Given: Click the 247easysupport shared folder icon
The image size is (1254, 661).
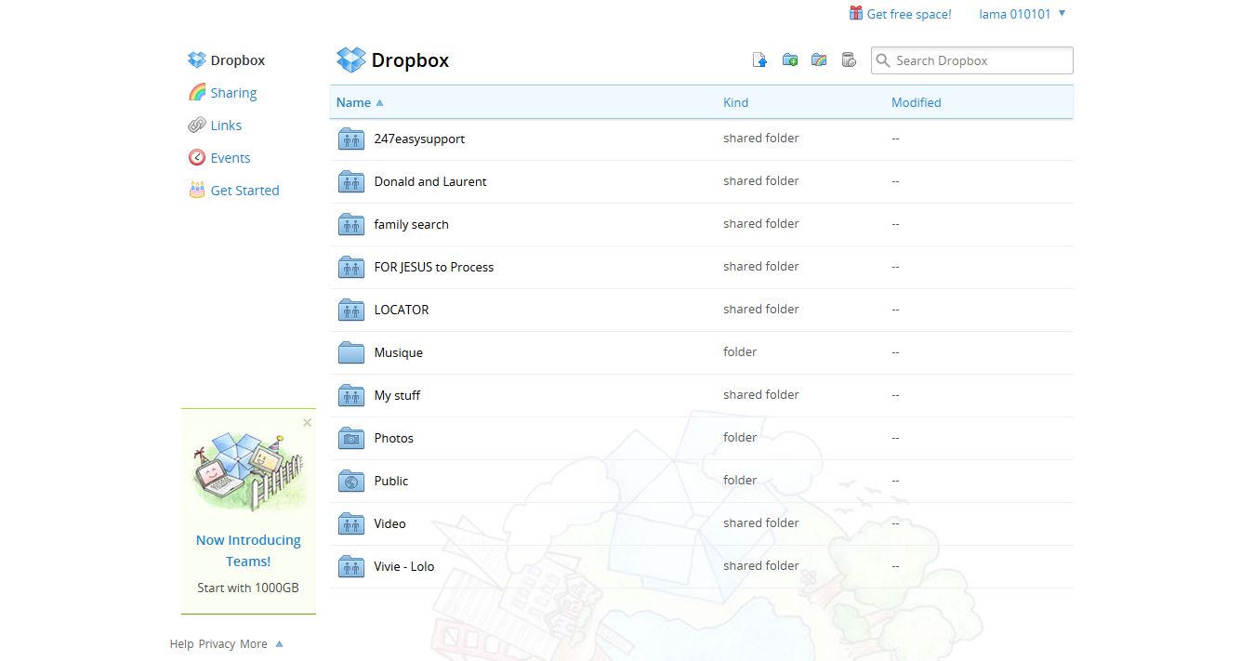Looking at the screenshot, I should (x=351, y=139).
